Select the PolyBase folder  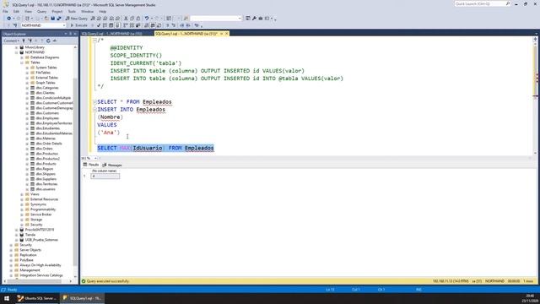coord(26,260)
